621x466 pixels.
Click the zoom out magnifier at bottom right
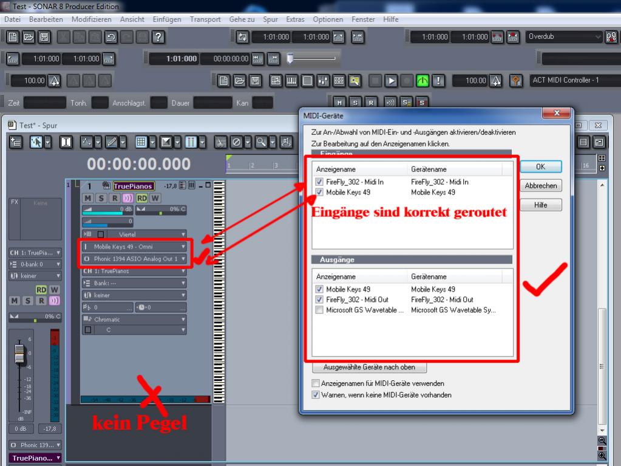[x=602, y=440]
